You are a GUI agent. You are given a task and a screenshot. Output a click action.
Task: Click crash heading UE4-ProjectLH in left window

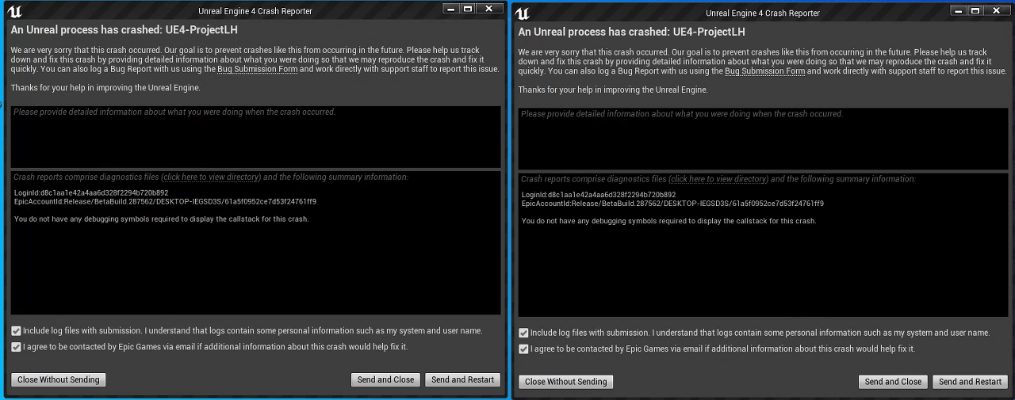[x=124, y=30]
